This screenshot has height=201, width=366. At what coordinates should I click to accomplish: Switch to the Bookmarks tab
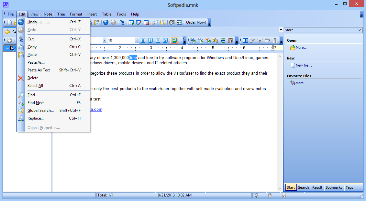tap(334, 187)
